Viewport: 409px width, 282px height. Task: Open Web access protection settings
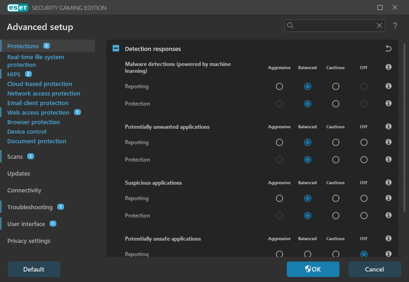coord(38,112)
